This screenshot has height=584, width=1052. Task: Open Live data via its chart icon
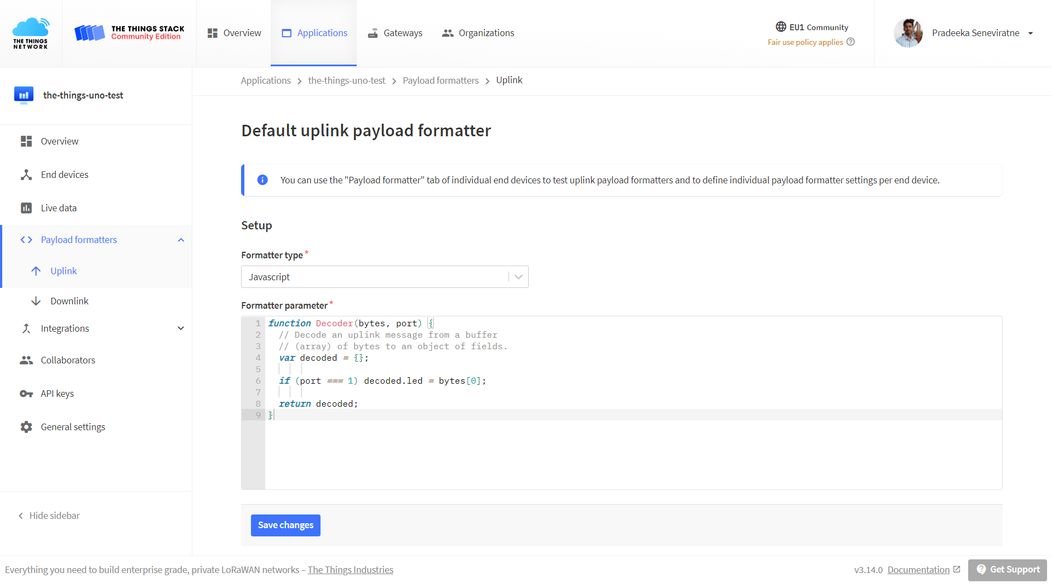(x=26, y=207)
